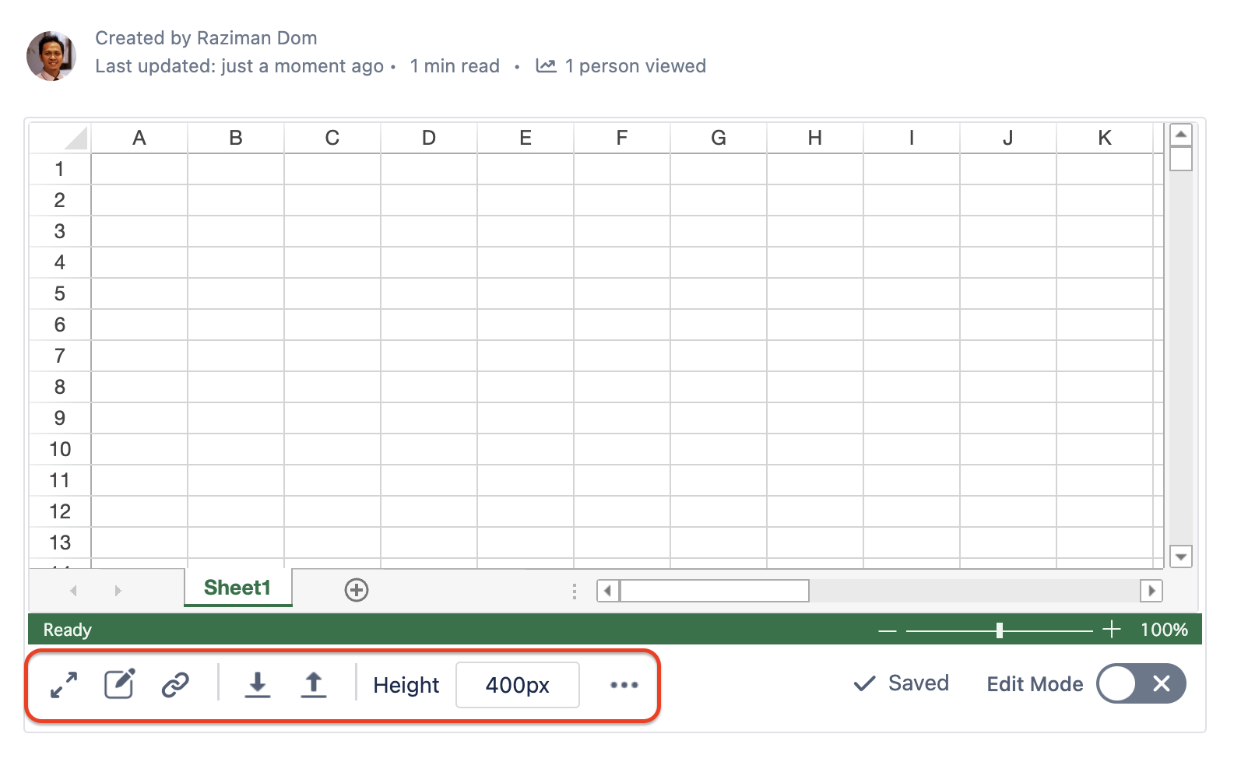Select all cells via corner triangle
The height and width of the screenshot is (769, 1241).
click(76, 139)
